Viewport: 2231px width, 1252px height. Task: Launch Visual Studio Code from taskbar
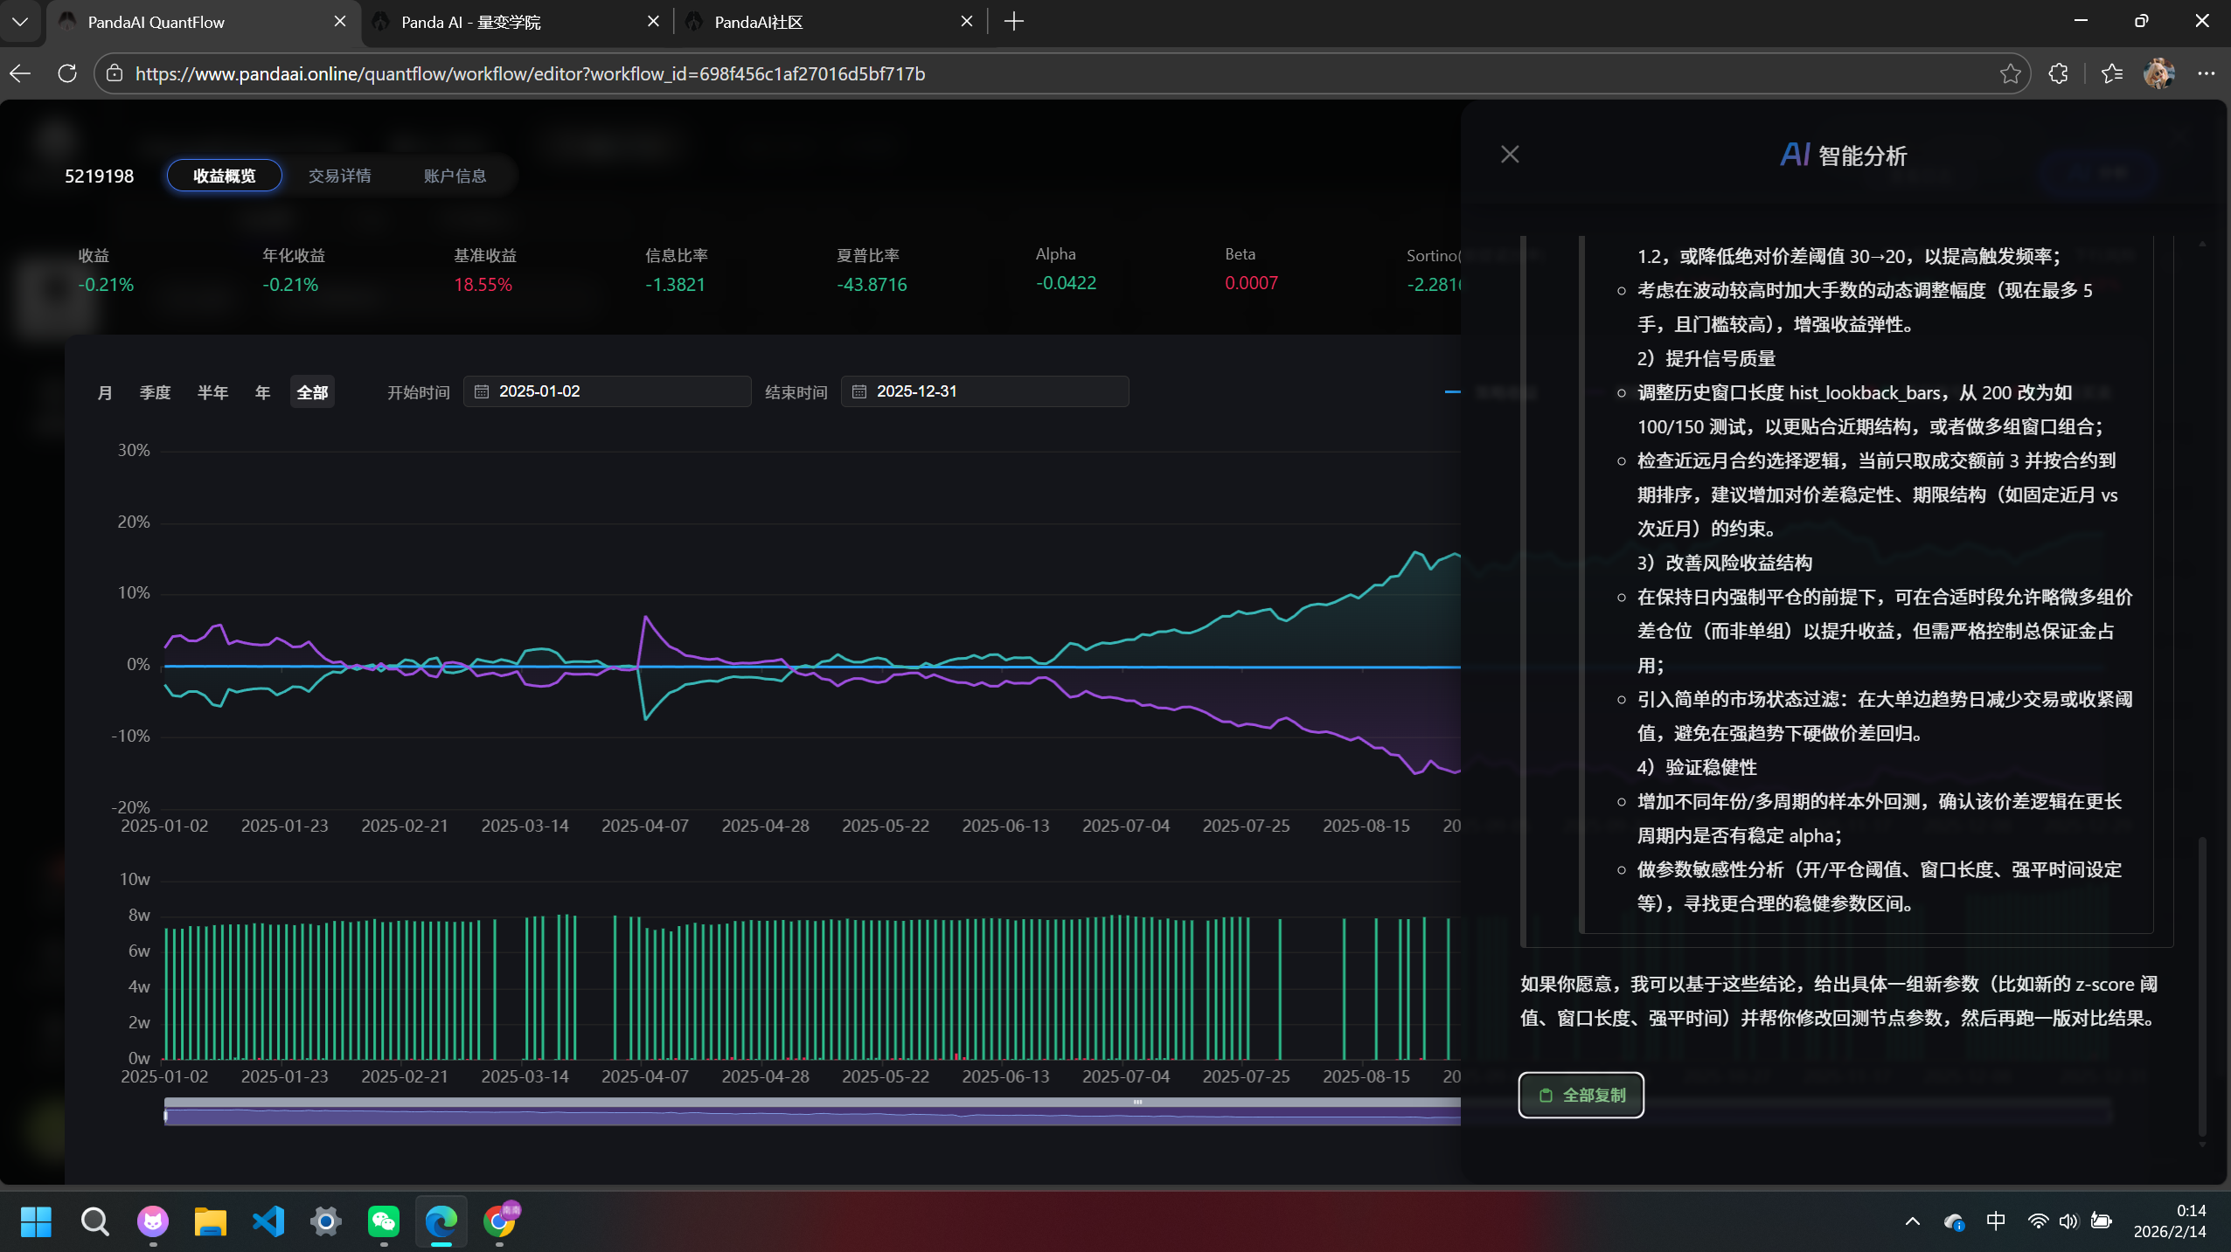(x=268, y=1221)
